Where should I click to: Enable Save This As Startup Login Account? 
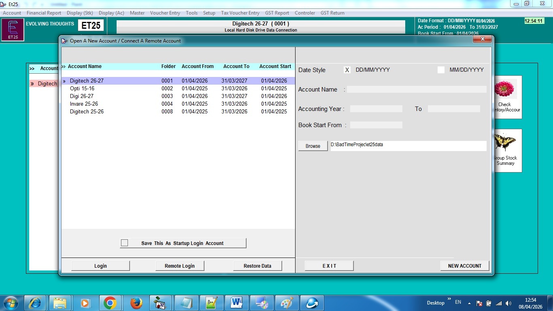(x=125, y=243)
